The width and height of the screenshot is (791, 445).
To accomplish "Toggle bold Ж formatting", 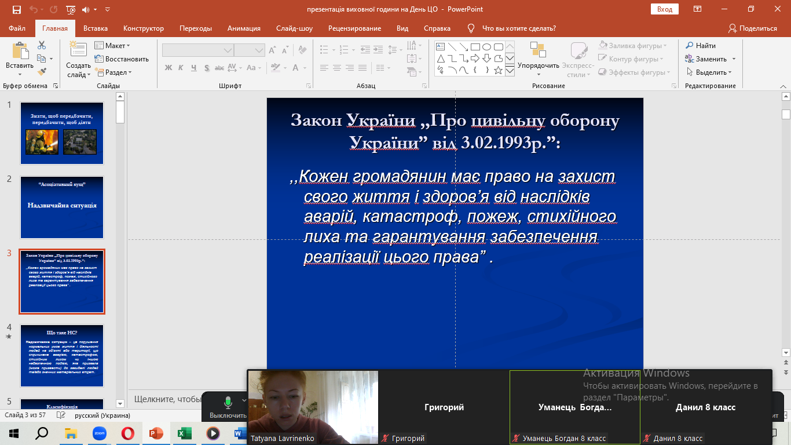I will pos(169,68).
